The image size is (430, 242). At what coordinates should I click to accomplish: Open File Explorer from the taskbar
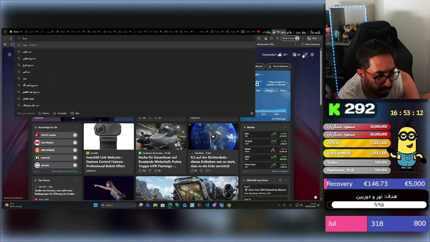(155, 205)
